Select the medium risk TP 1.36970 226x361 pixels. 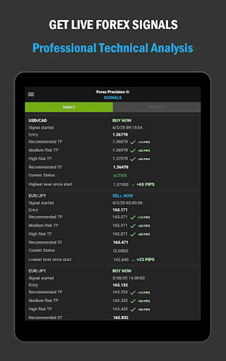(120, 150)
